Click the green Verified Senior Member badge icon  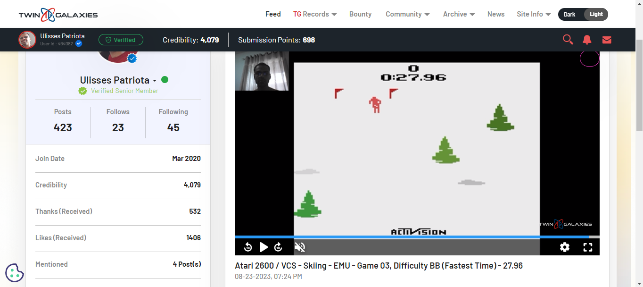click(x=83, y=91)
